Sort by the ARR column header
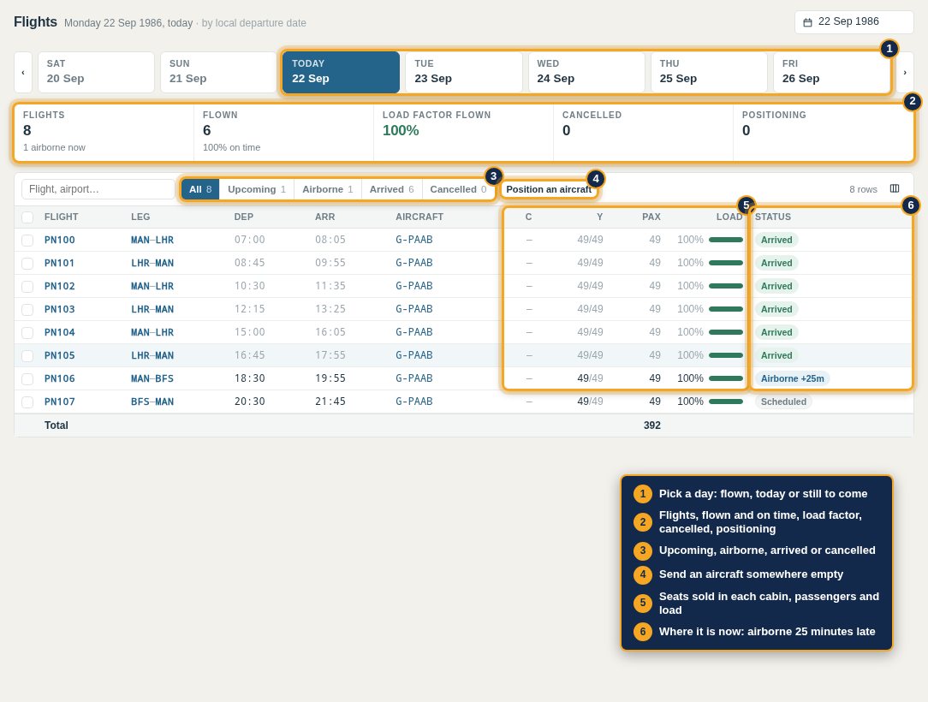The image size is (928, 702). click(x=325, y=217)
